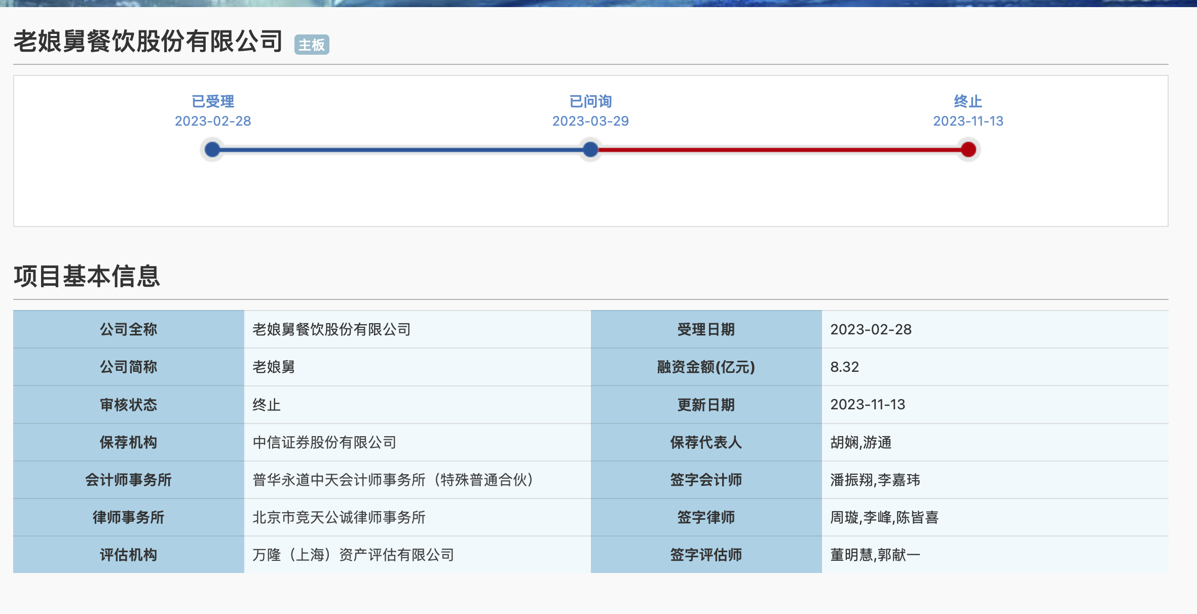
Task: Click the 2023-03-29 date under 已问询
Action: click(x=590, y=121)
